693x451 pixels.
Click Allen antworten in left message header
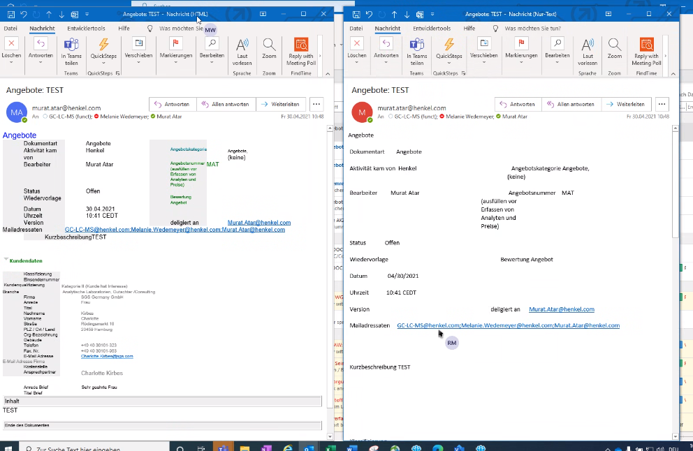pos(226,104)
